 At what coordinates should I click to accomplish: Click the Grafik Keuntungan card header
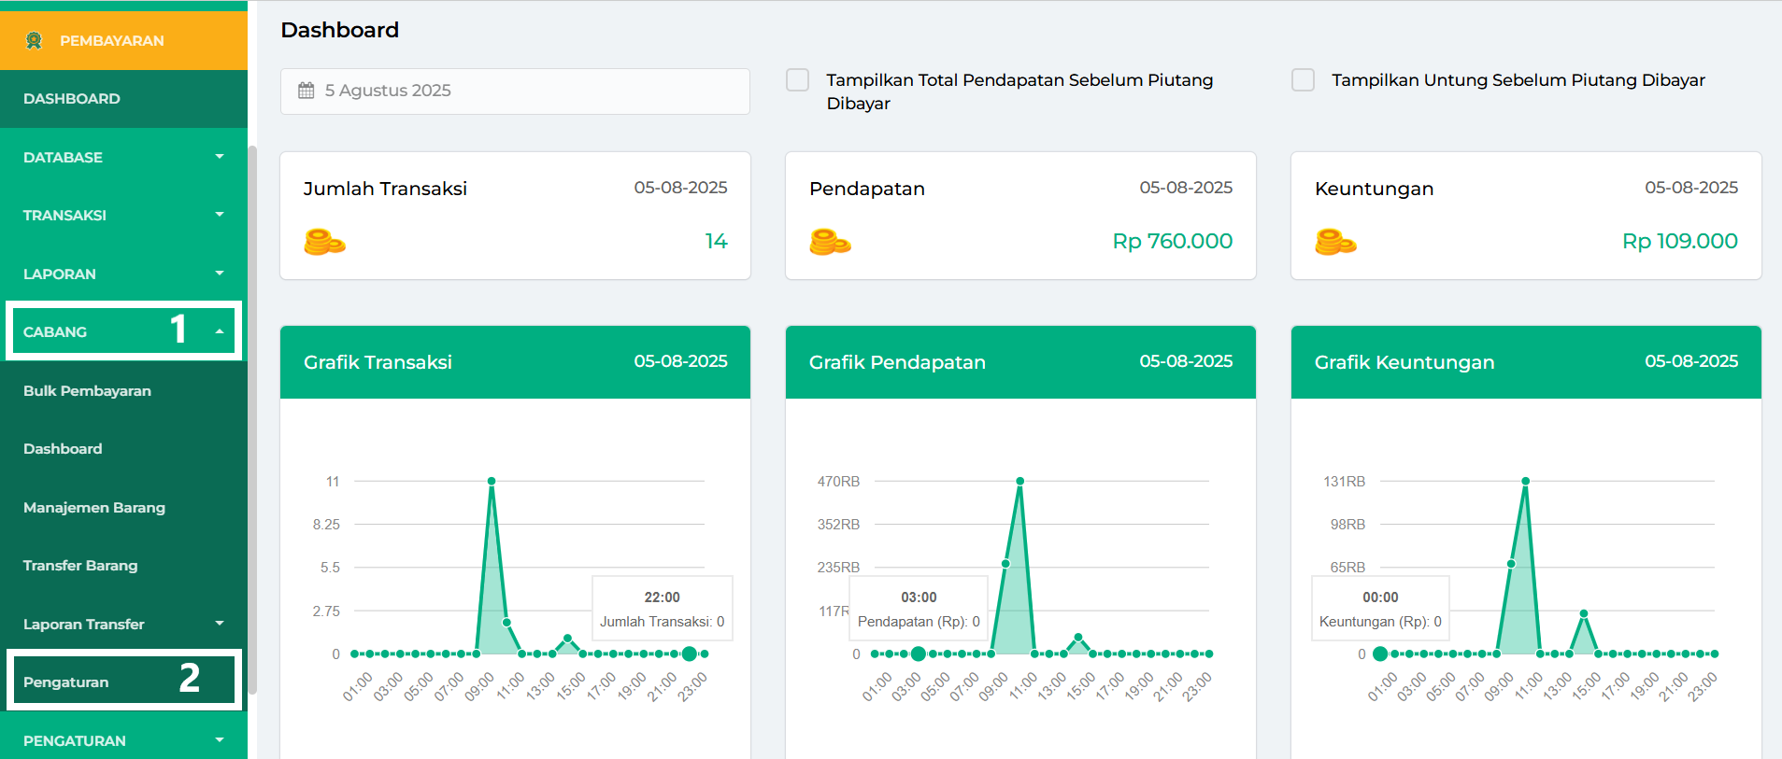point(1526,362)
